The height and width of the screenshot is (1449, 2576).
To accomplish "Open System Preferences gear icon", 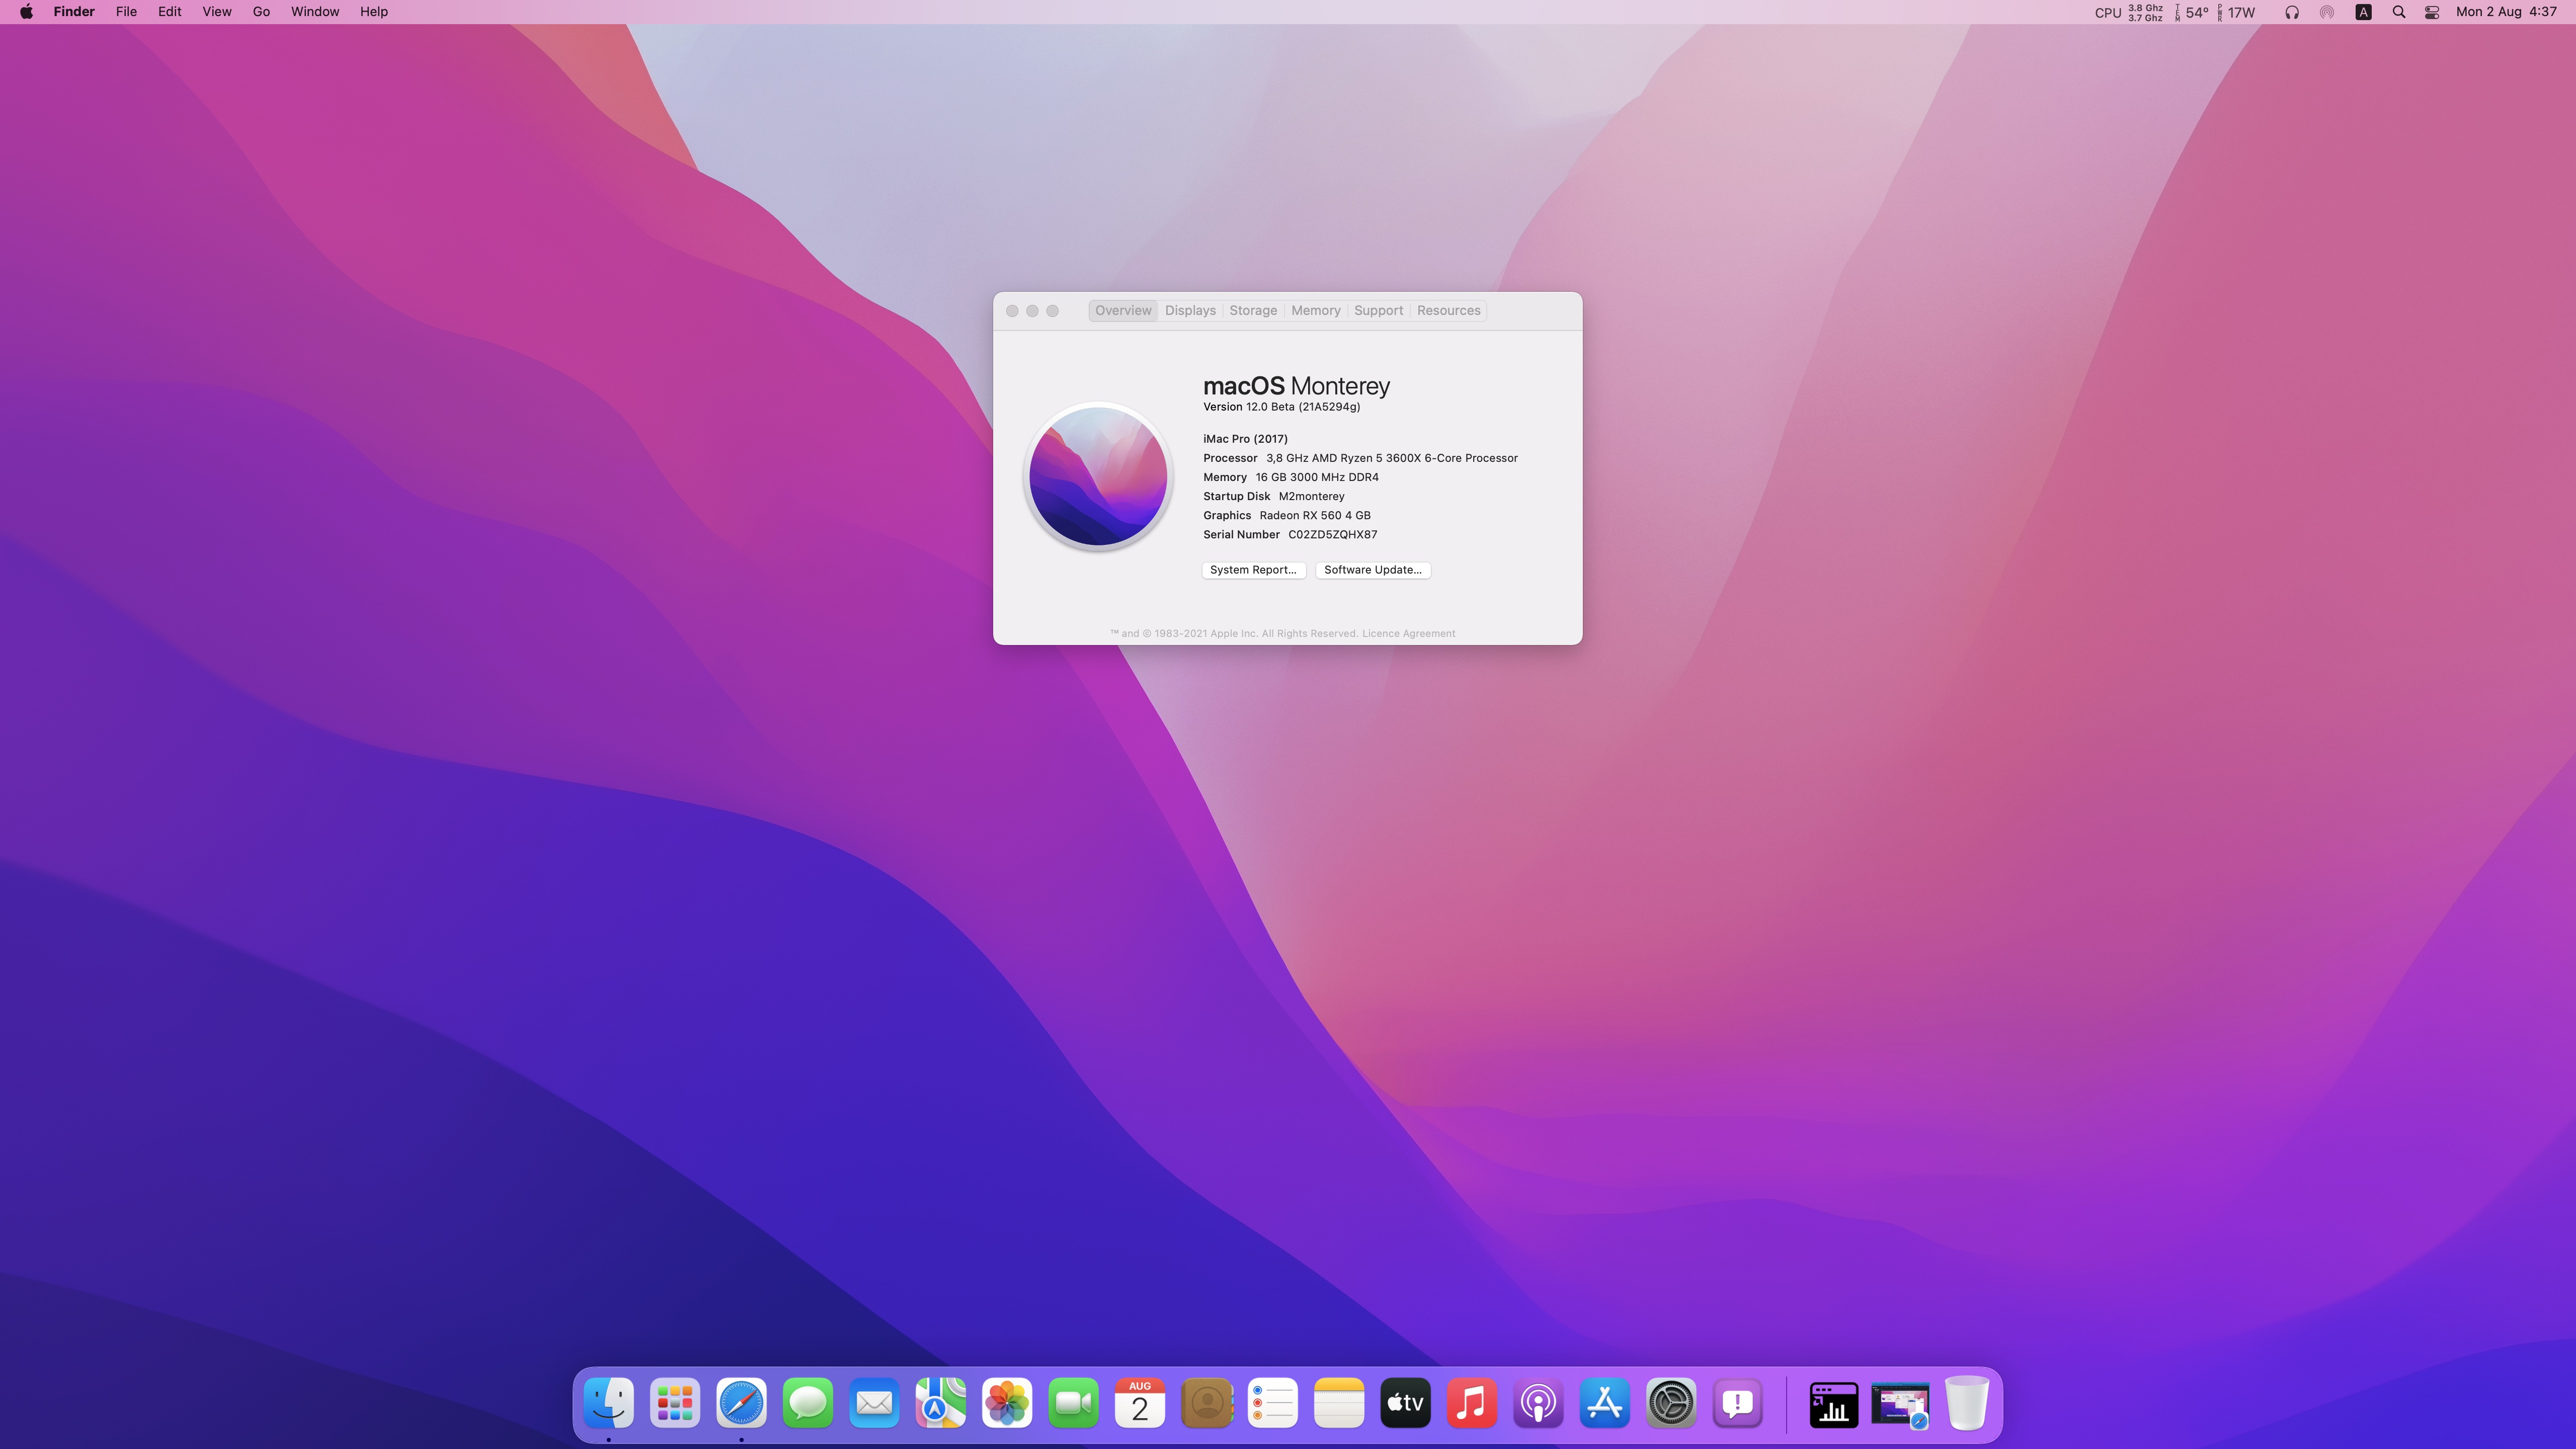I will pos(1671,1403).
